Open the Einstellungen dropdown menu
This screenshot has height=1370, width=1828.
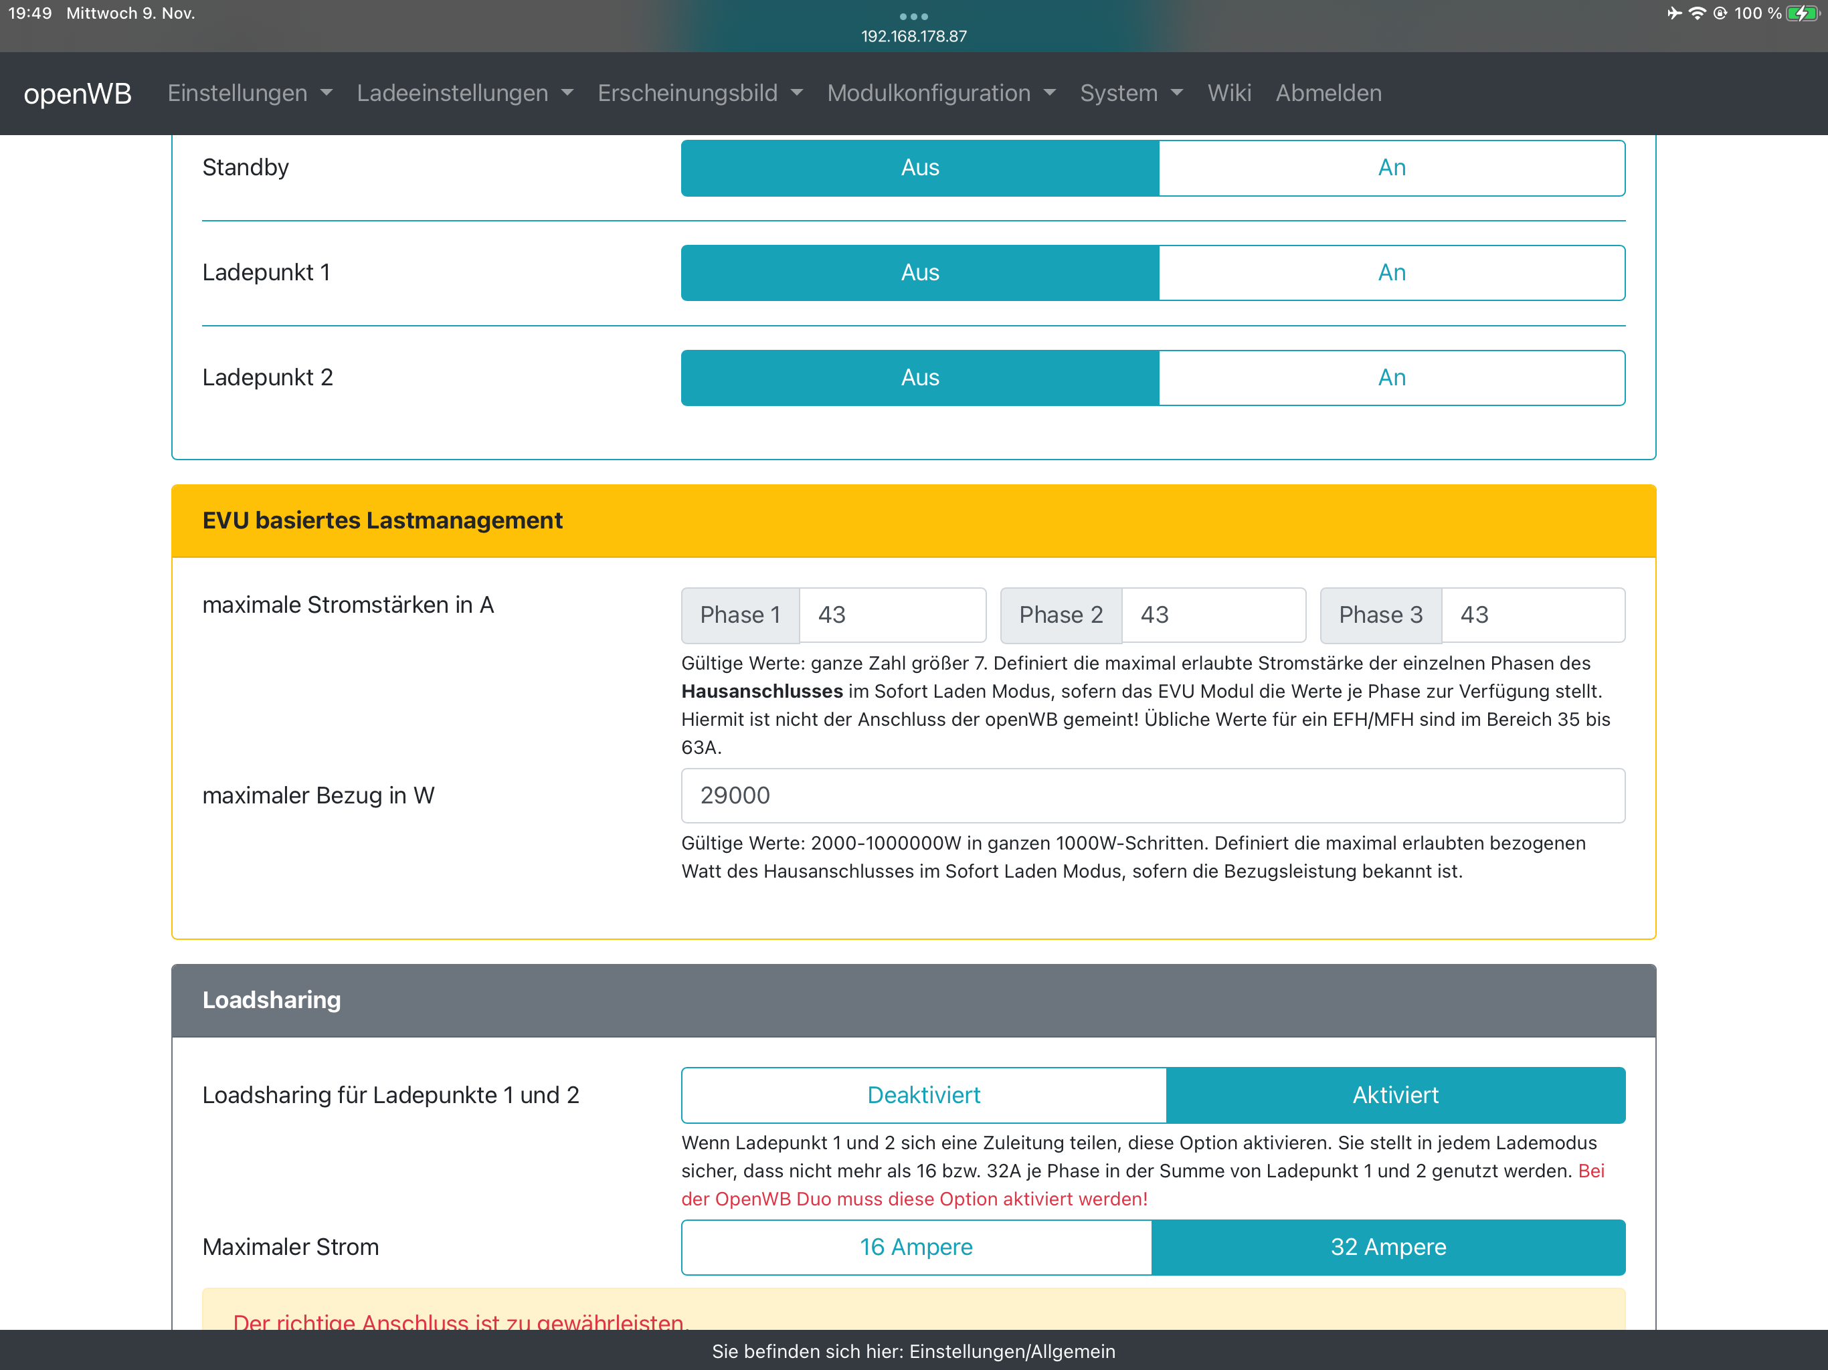point(249,94)
